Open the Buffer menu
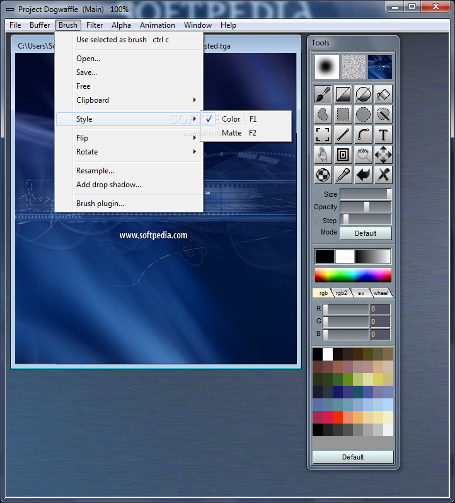 click(40, 25)
